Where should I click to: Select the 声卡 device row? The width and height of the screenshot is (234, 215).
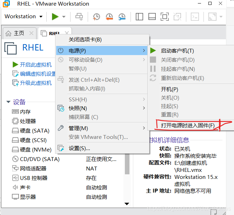[21, 187]
